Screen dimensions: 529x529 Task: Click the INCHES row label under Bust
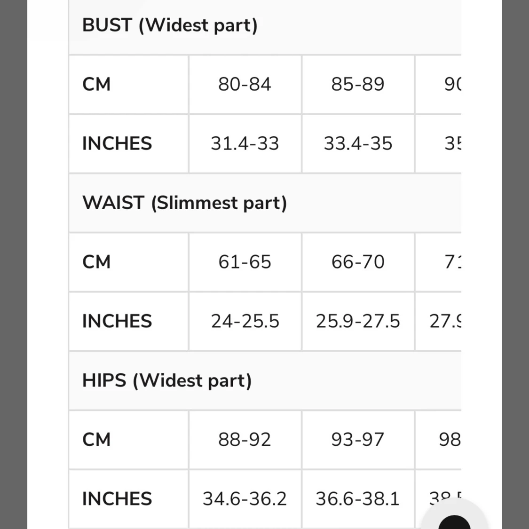coord(117,144)
